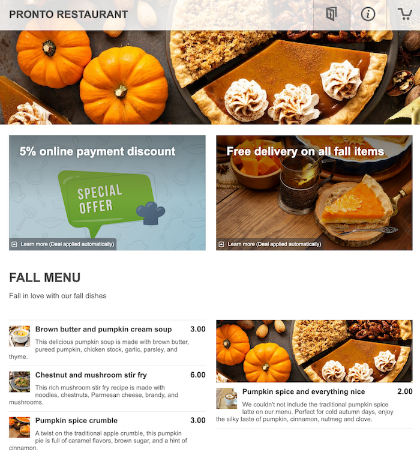Click the pumpkin spice crumble thumbnail
This screenshot has width=420, height=455.
(19, 427)
